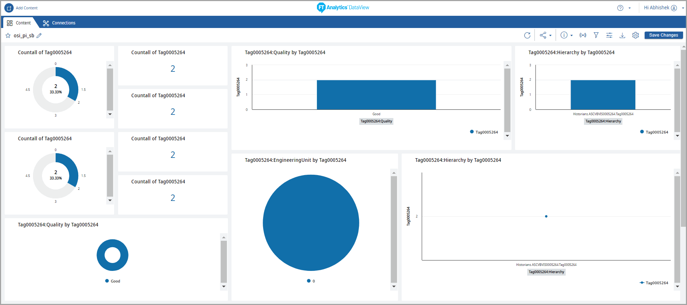Click the pencil icon to rename osi_pi_sb
Viewport: 687px width, 305px height.
pos(39,36)
